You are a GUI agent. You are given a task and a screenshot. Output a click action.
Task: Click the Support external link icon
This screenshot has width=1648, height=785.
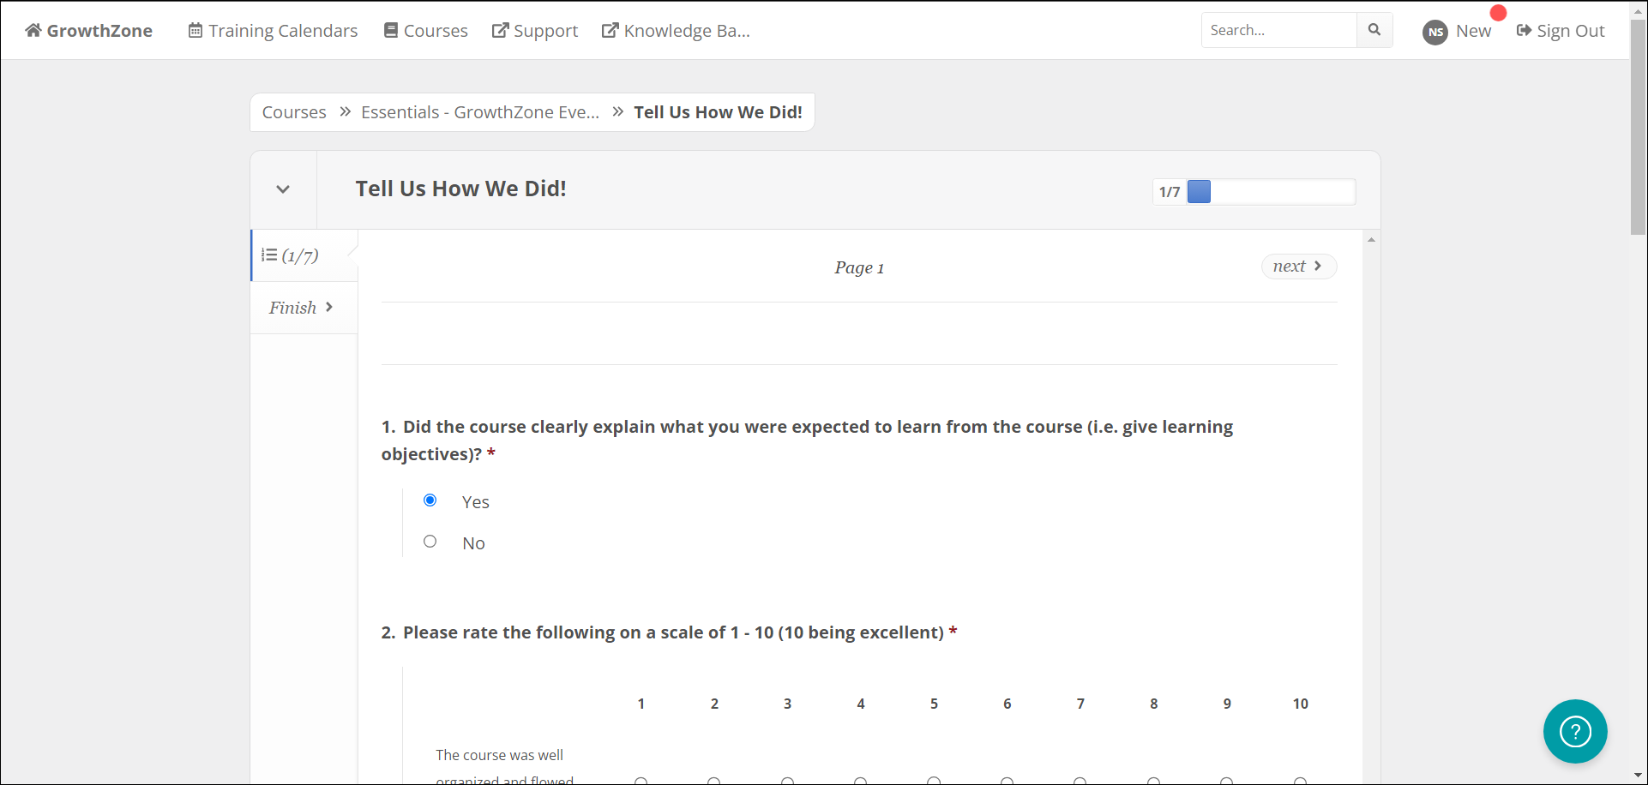[x=500, y=31]
